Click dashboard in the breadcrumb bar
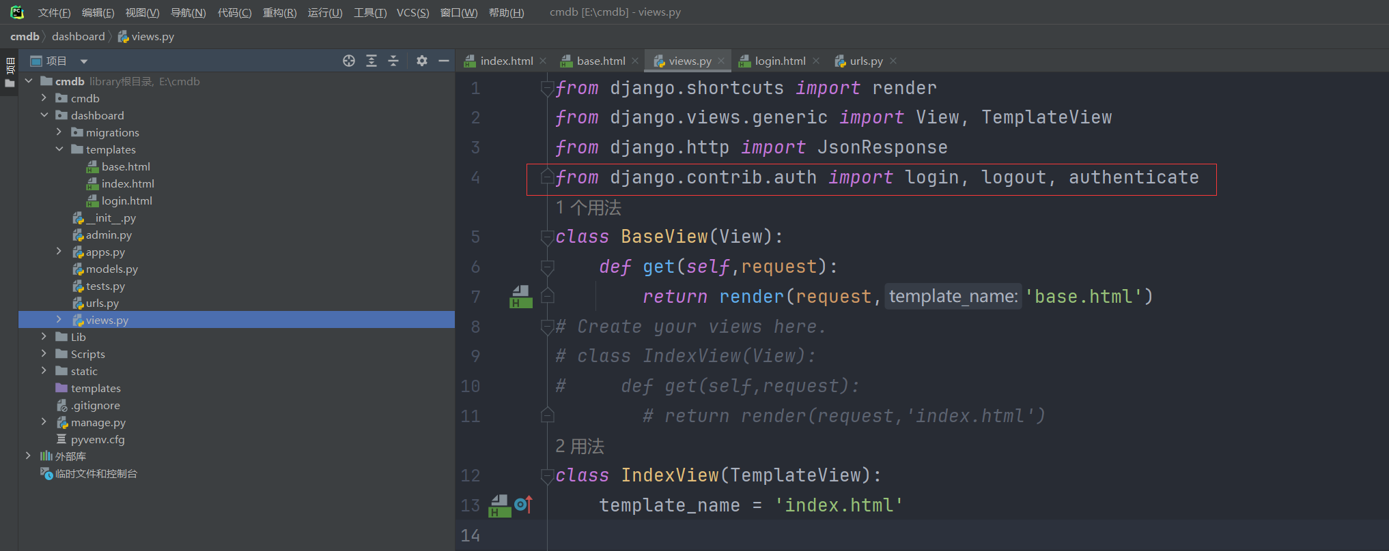This screenshot has width=1389, height=551. tap(79, 36)
